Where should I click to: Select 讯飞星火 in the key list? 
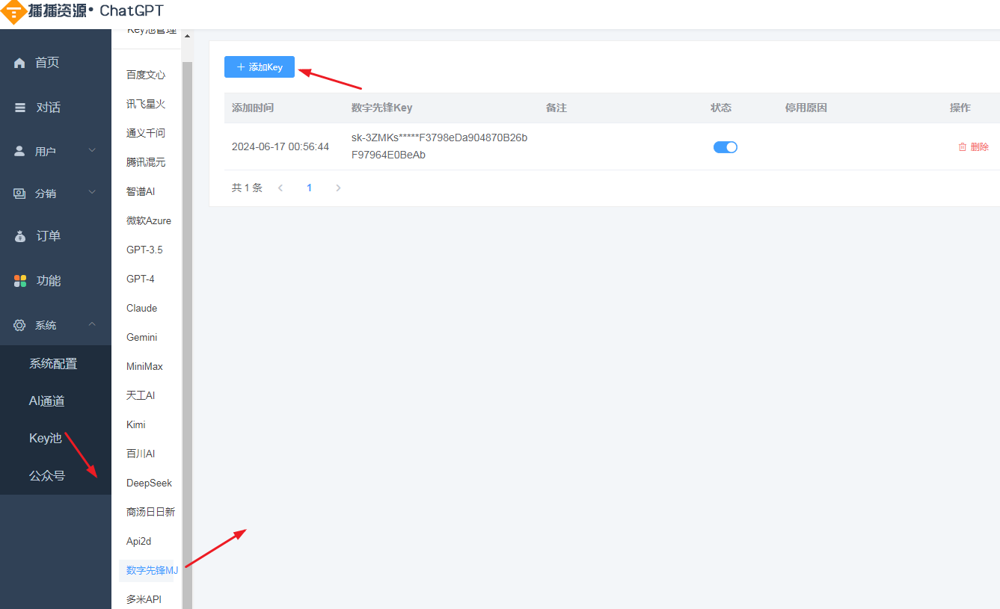(x=146, y=104)
